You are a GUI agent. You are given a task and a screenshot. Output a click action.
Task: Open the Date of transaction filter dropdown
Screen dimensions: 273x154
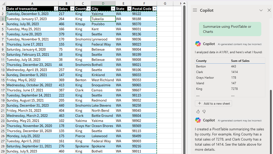point(56,9)
